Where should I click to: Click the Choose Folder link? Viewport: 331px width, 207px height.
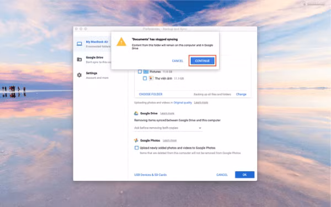[x=151, y=94]
